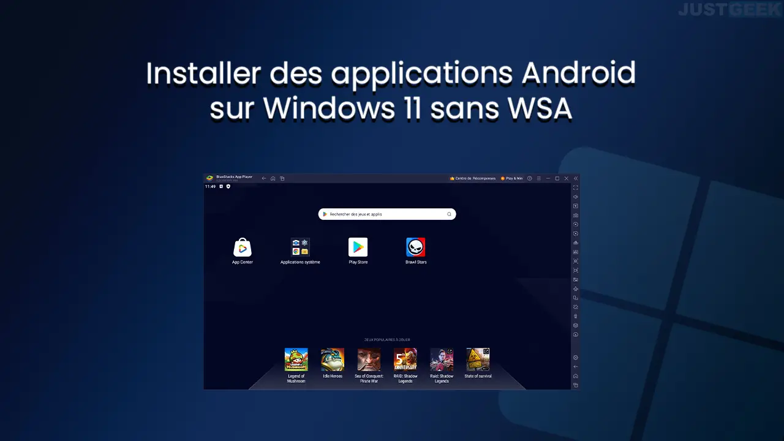
Task: Open recent apps icon at sidebar bottom
Action: 576,385
